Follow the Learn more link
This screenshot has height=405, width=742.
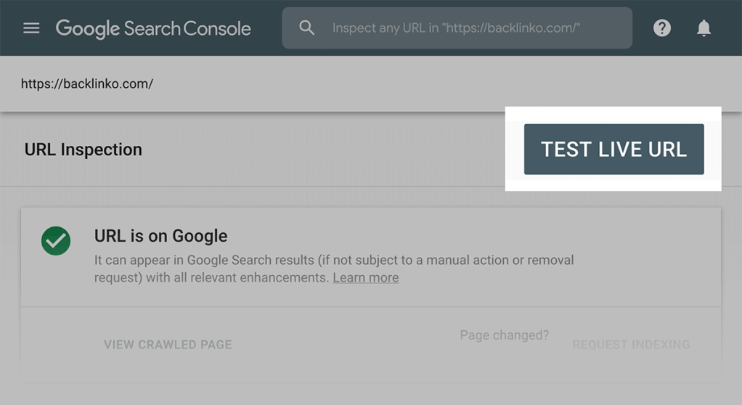(365, 278)
